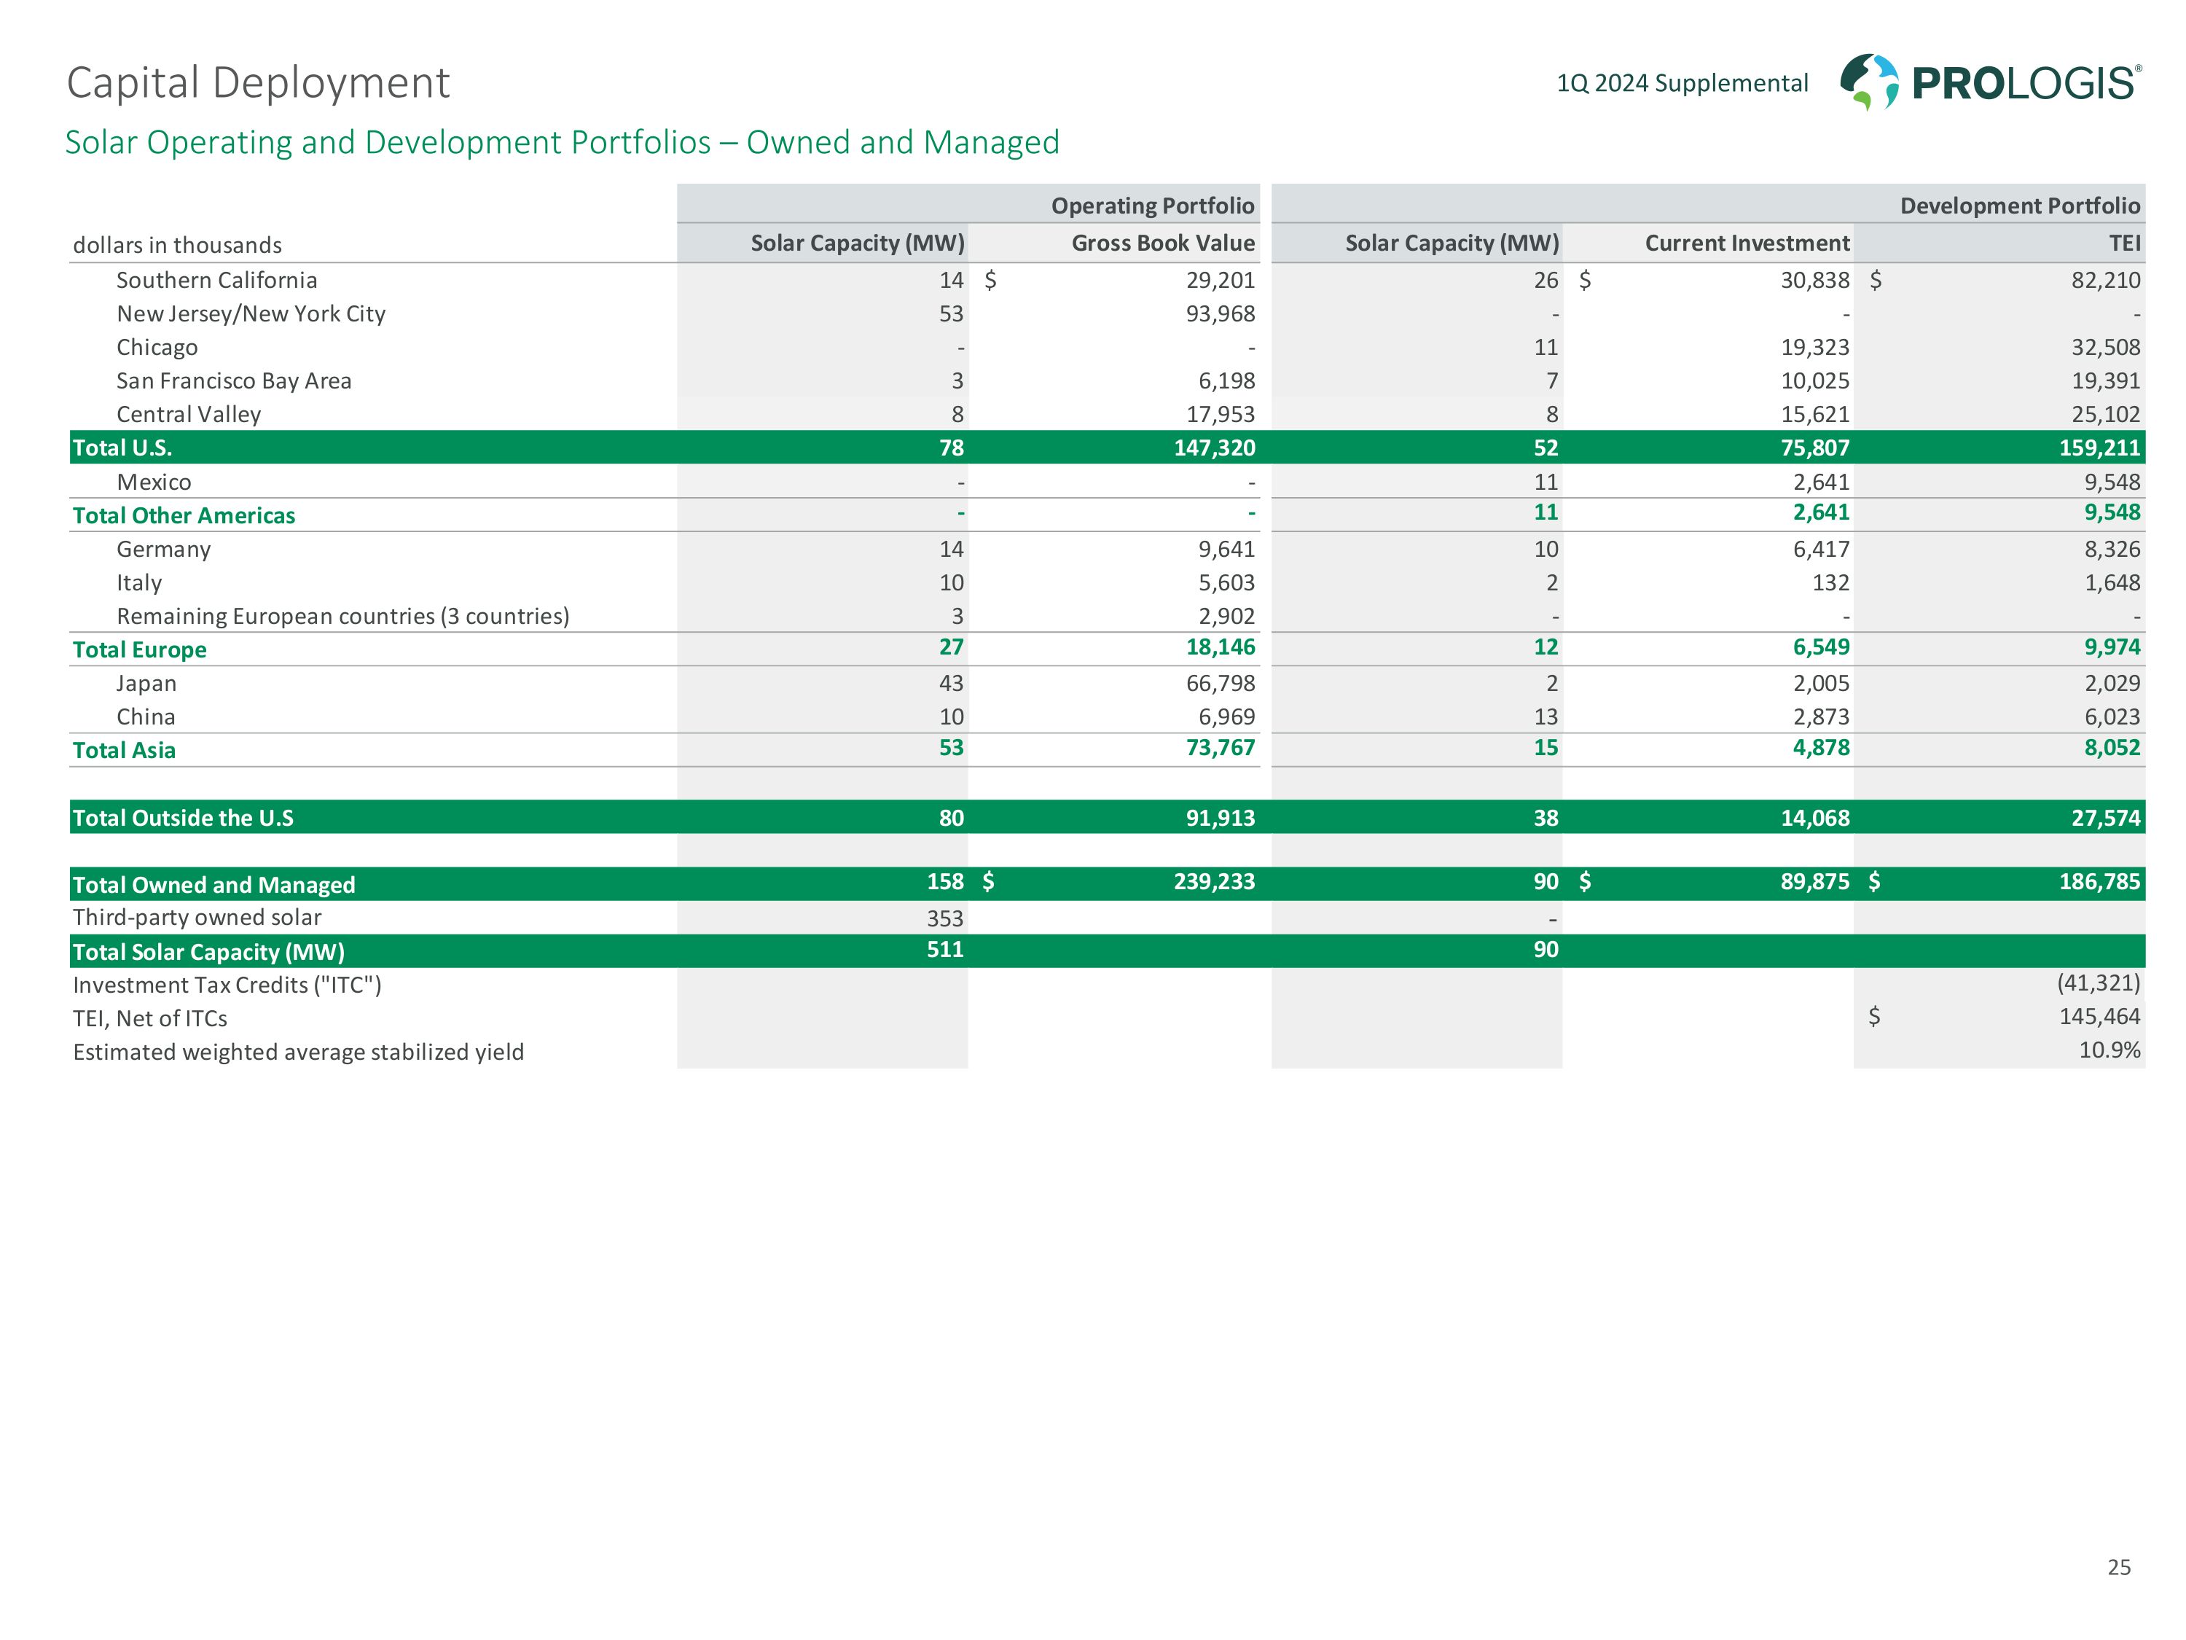Click the Total Owned and Managed row
Viewport: 2186px width, 1640px height.
213,885
